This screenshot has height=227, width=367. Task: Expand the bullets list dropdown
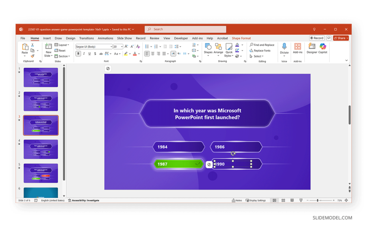coord(151,46)
